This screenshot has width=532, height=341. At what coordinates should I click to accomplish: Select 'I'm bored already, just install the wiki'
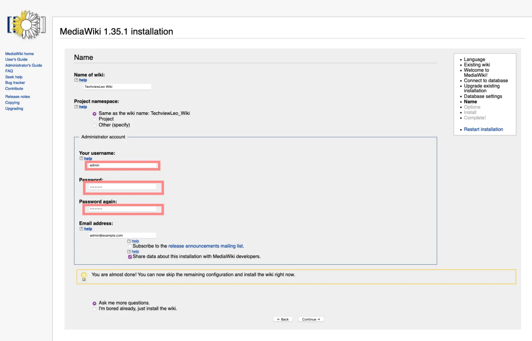point(94,309)
